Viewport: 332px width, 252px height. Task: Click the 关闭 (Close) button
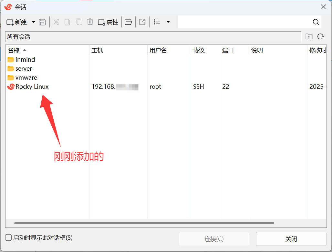click(x=291, y=239)
